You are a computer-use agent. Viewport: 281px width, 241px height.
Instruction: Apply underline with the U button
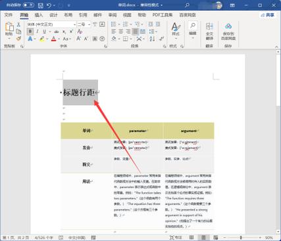45,32
